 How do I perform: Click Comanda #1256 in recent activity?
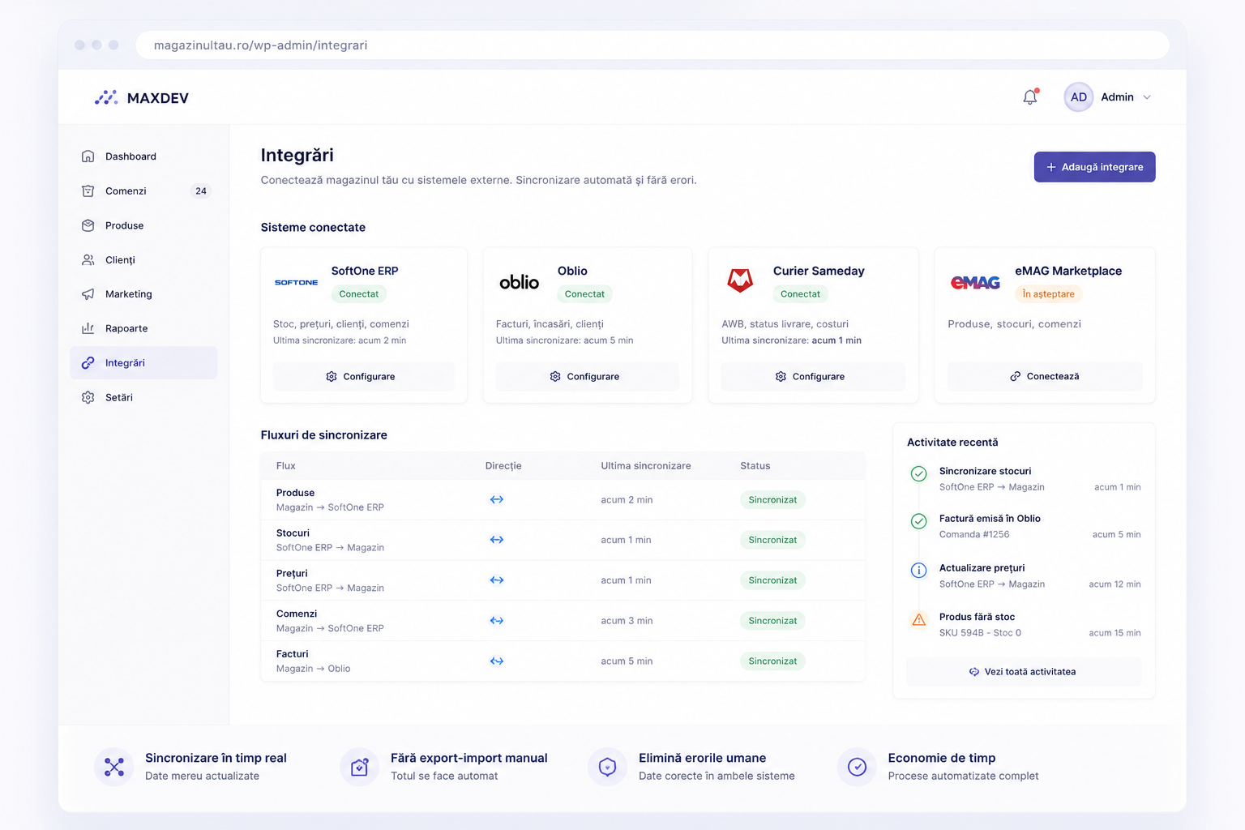point(974,535)
